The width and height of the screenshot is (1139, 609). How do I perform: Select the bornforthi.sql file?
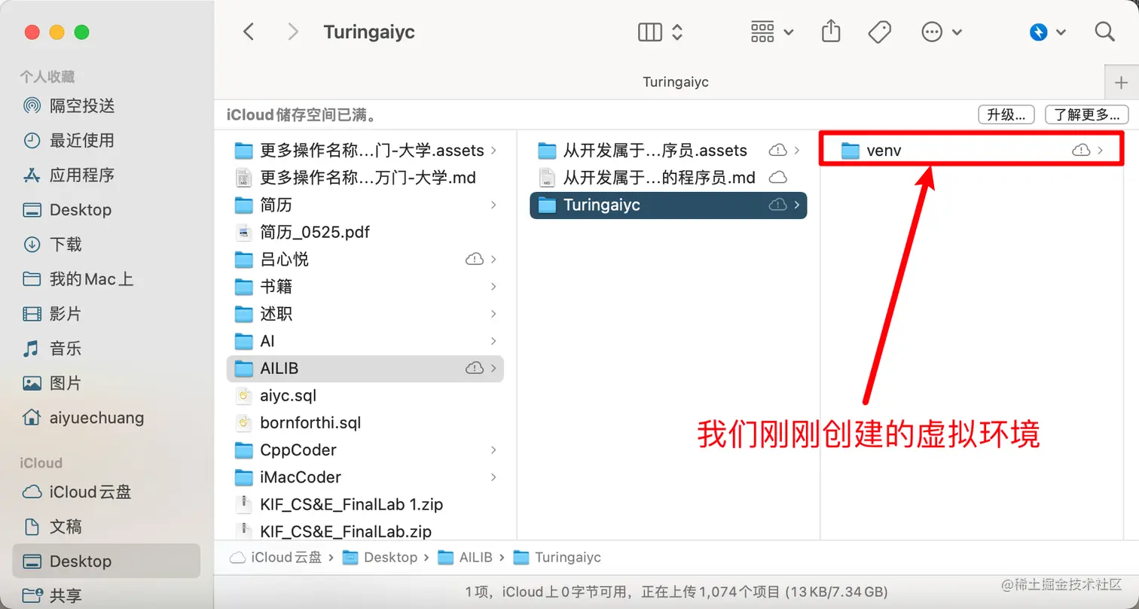(x=365, y=422)
